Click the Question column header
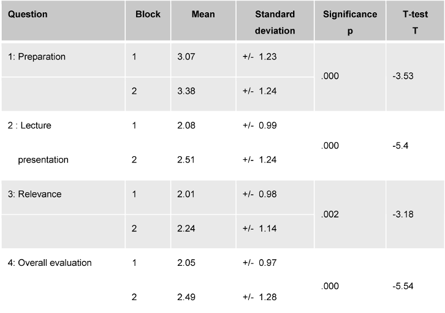The height and width of the screenshot is (313, 445). click(x=28, y=14)
